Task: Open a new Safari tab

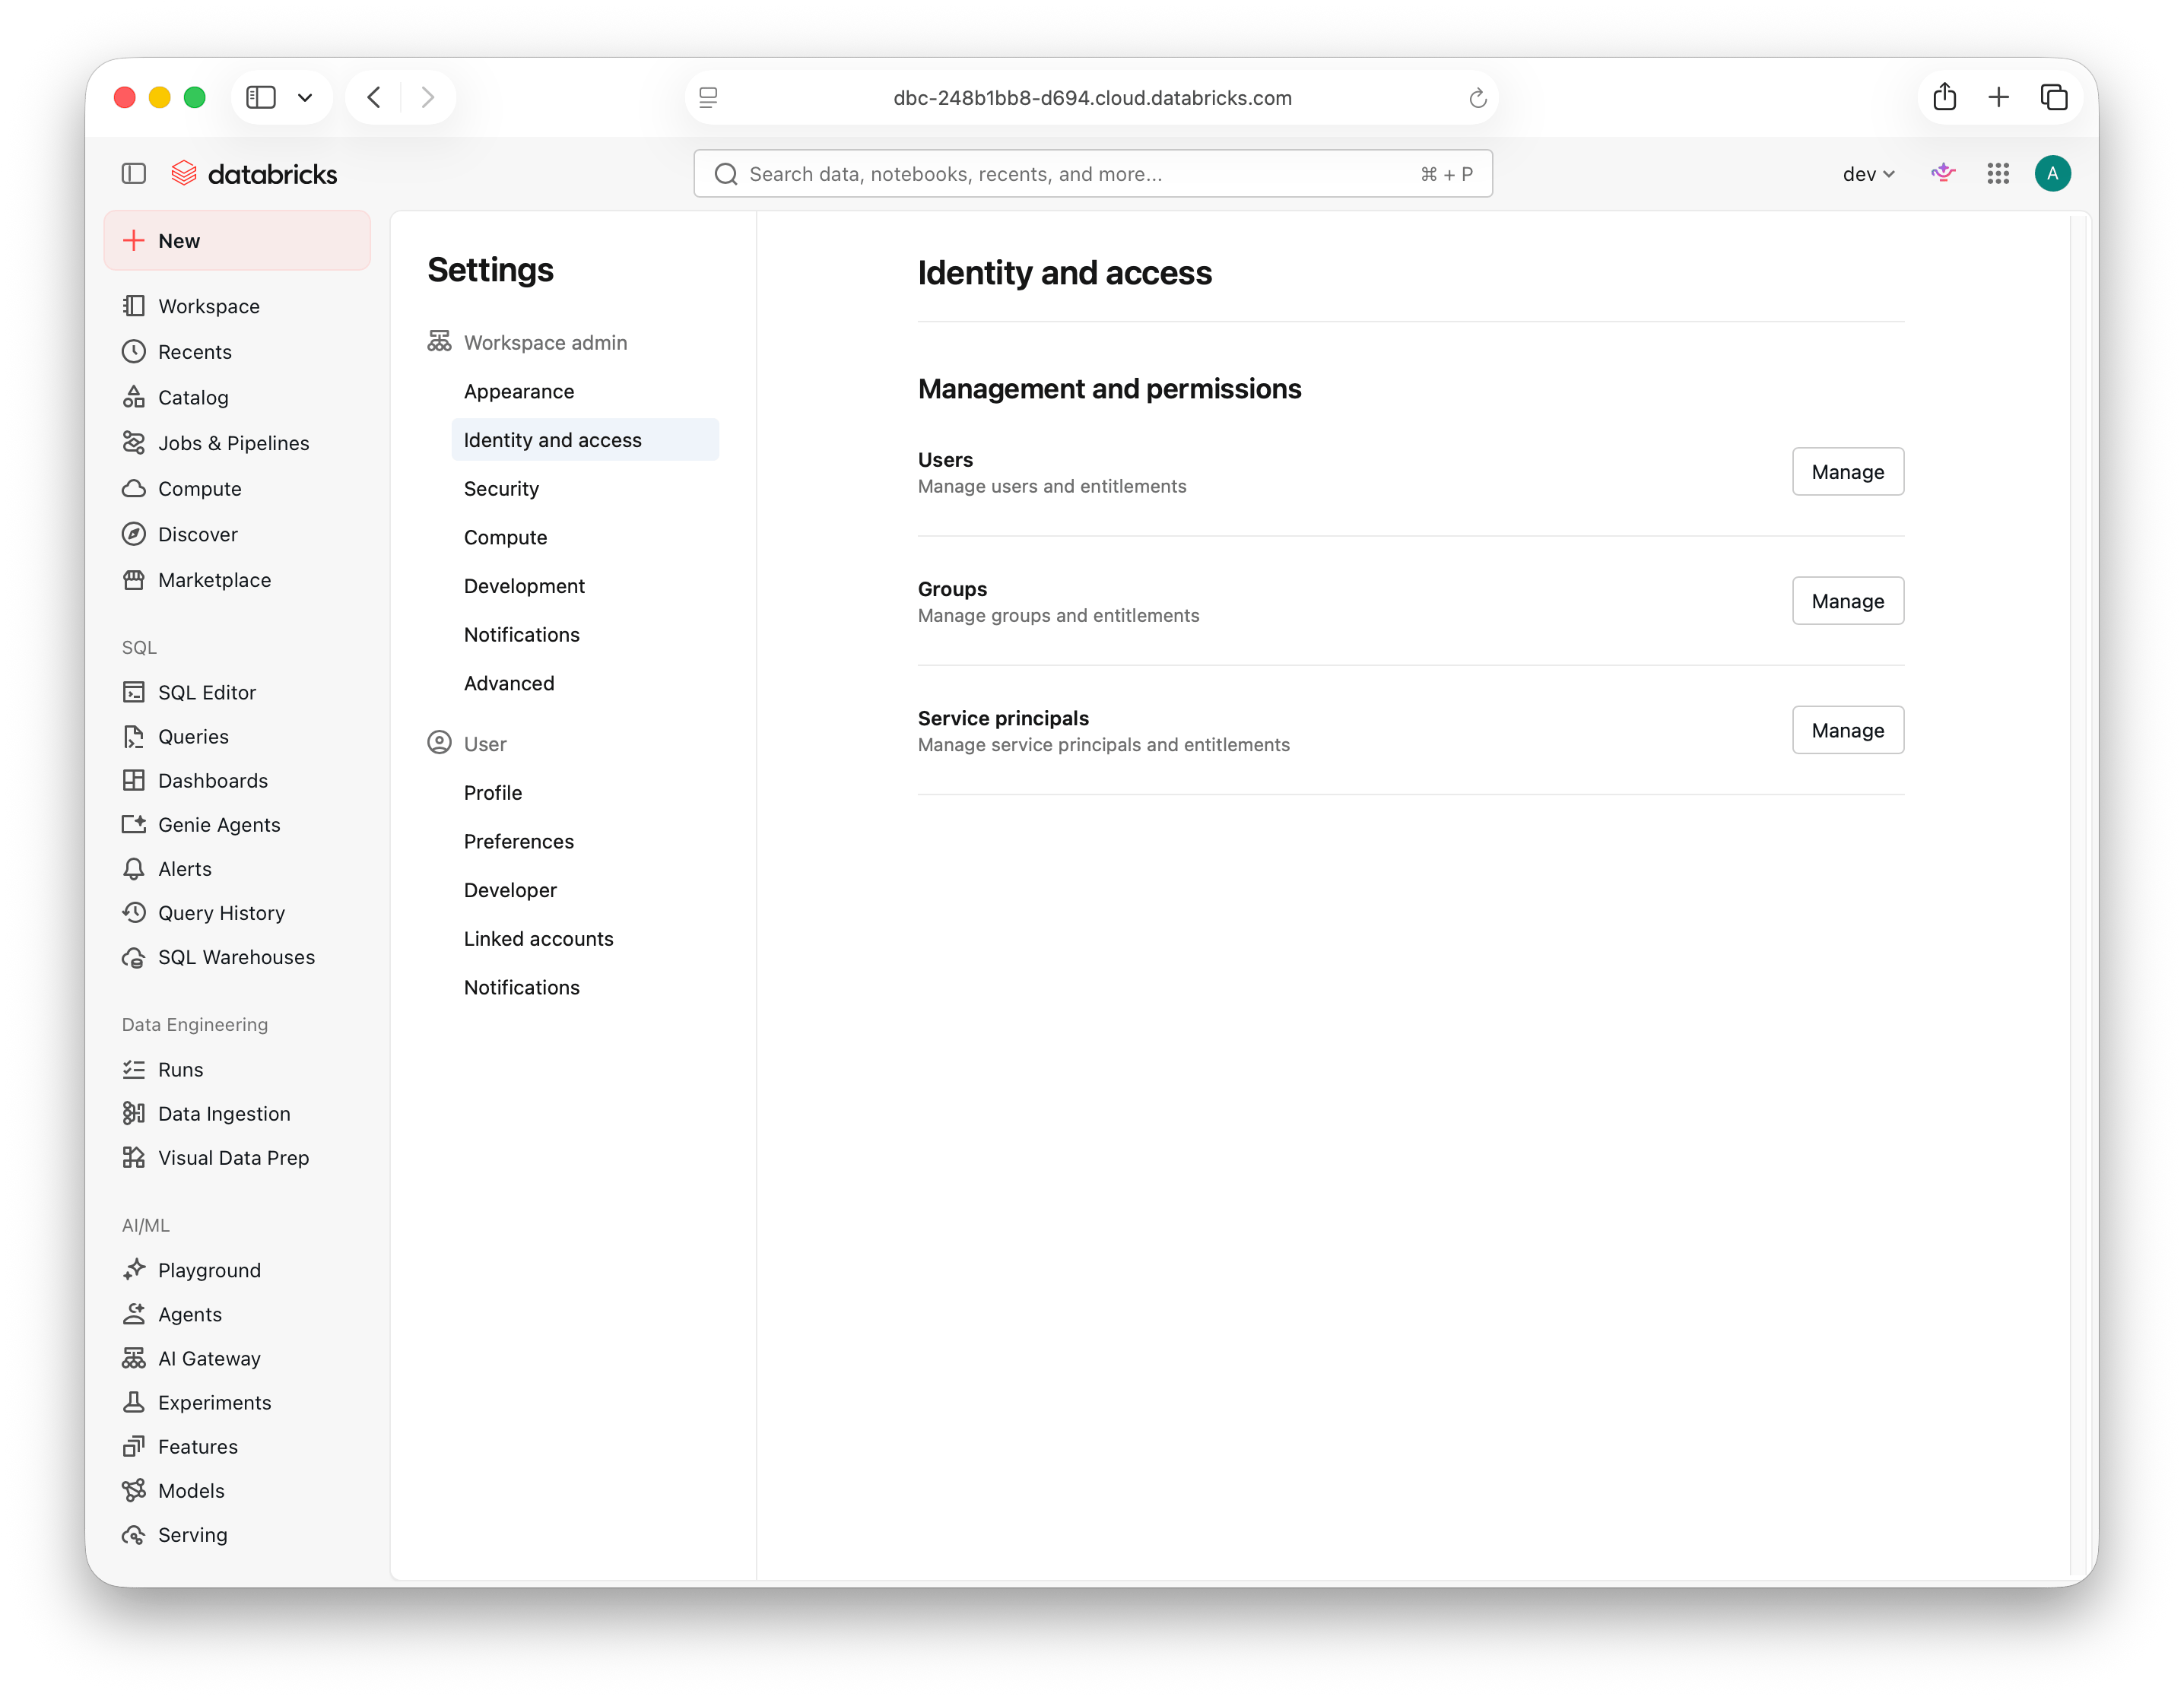Action: coord(1998,97)
